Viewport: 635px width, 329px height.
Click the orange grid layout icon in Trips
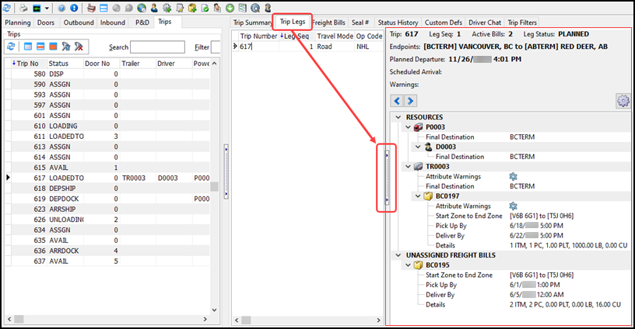pyautogui.click(x=52, y=47)
